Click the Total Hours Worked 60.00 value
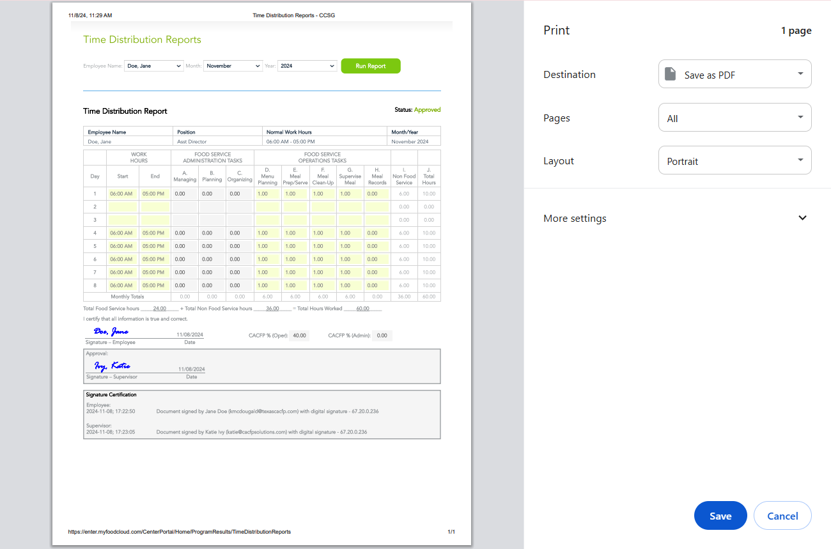The height and width of the screenshot is (549, 831). (x=363, y=309)
